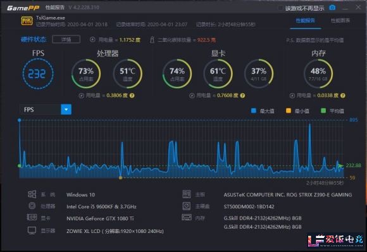The height and width of the screenshot is (252, 367).
Task: Click the graphics card icon beside GTX 1080 Ti
Action: [32, 218]
